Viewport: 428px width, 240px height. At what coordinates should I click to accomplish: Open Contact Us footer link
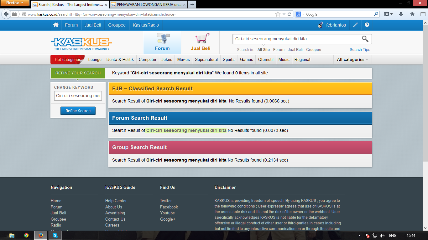click(x=115, y=219)
